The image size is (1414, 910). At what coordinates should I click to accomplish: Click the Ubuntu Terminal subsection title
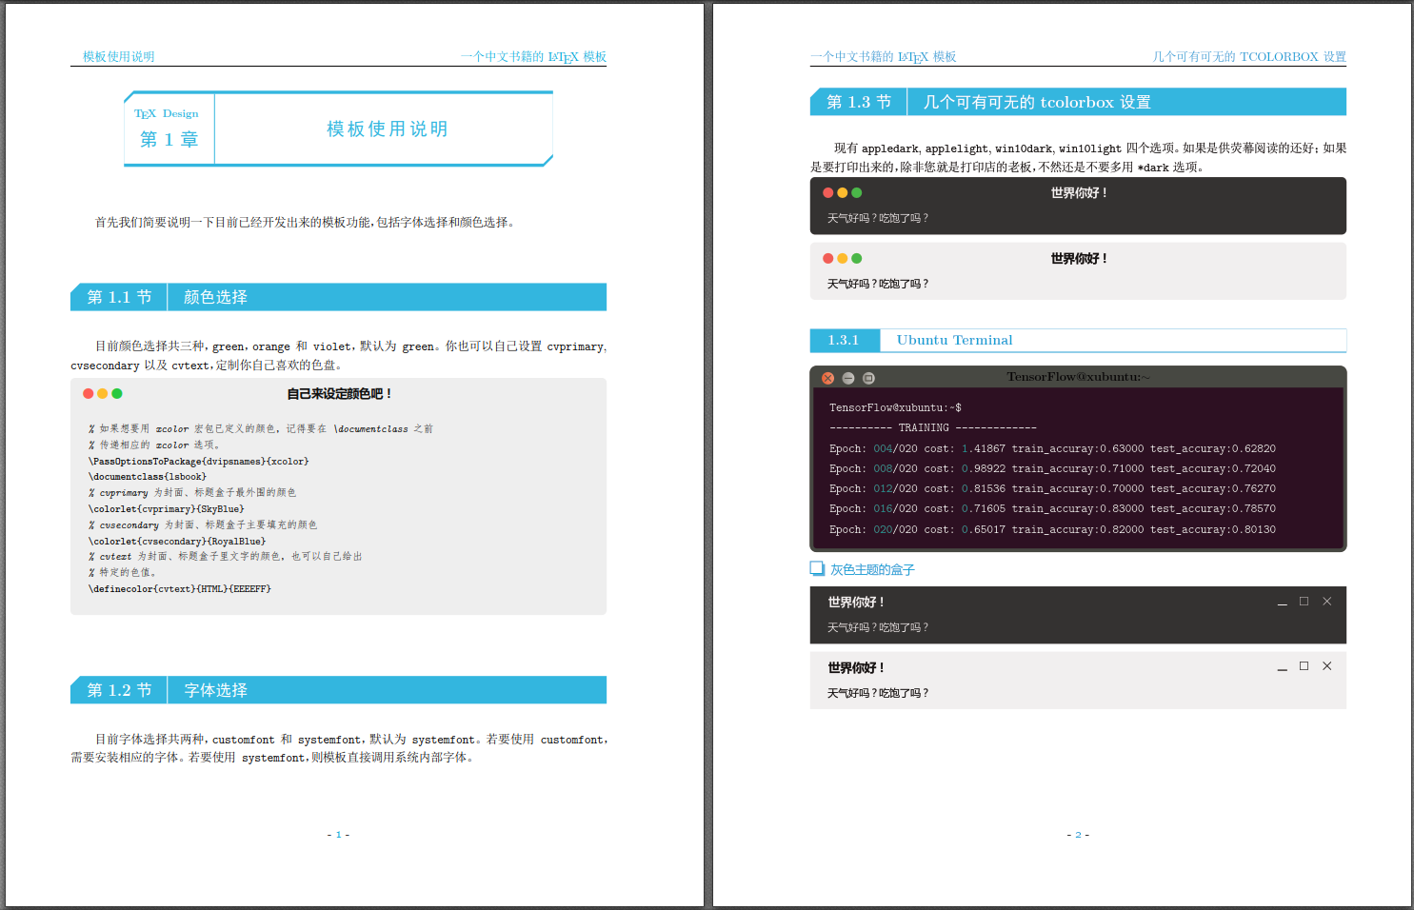954,340
